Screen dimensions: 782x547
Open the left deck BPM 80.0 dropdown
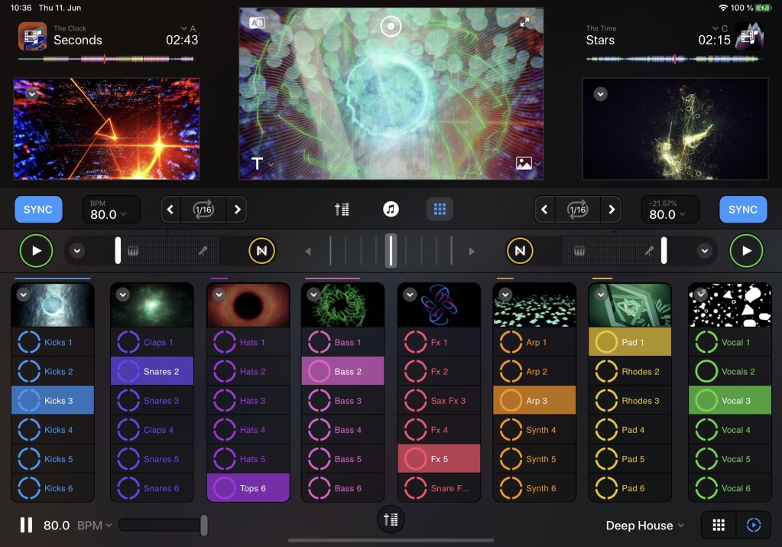pos(109,210)
